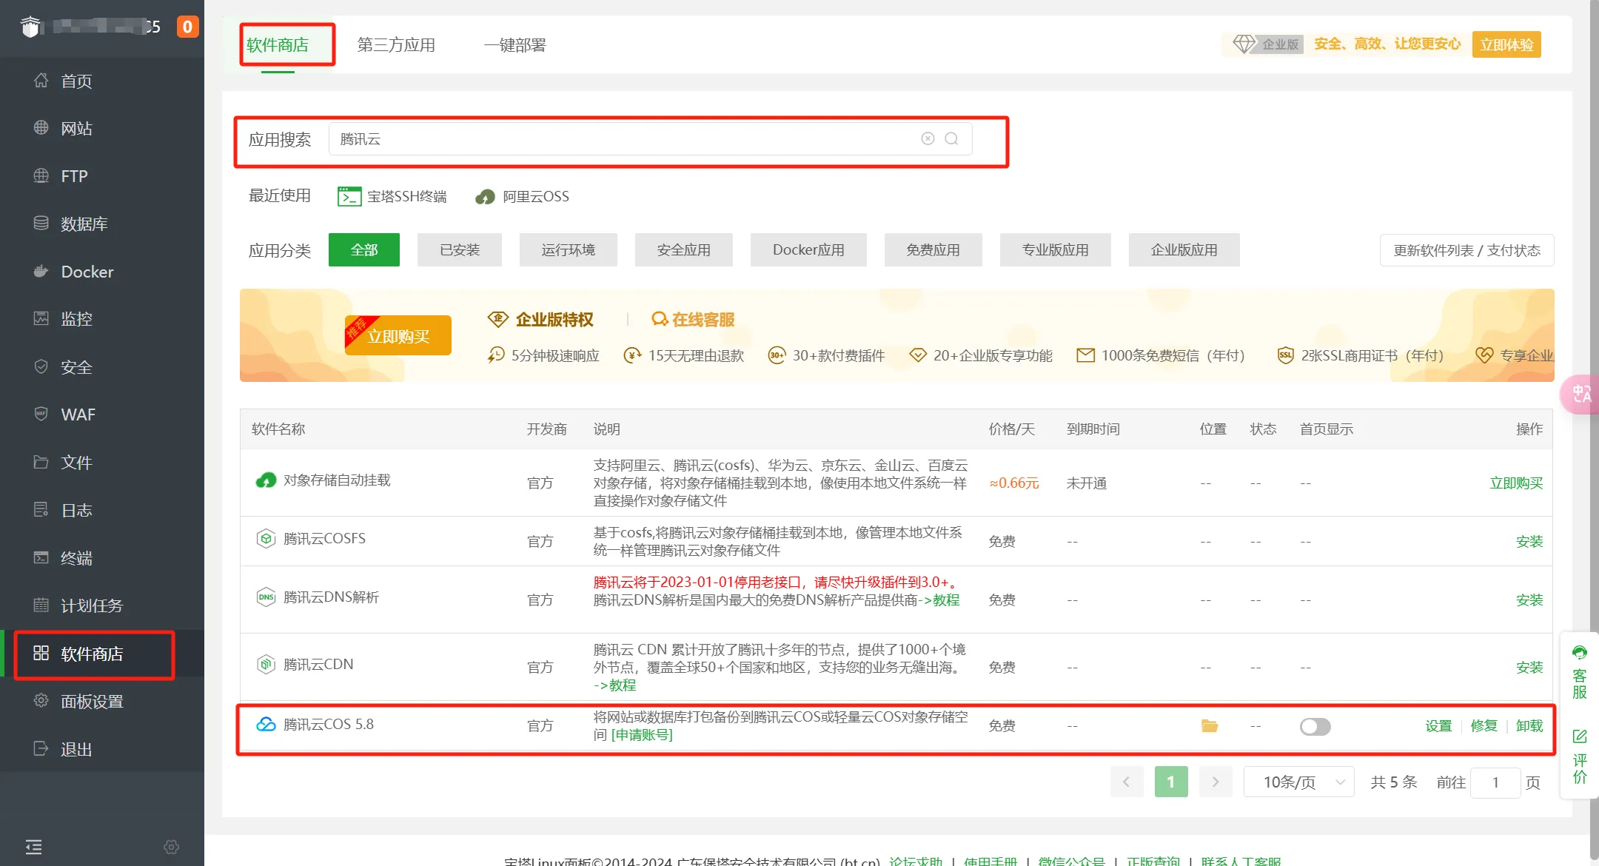Click 更新软件列表 / 支付状态 button
The width and height of the screenshot is (1599, 866).
(x=1467, y=250)
